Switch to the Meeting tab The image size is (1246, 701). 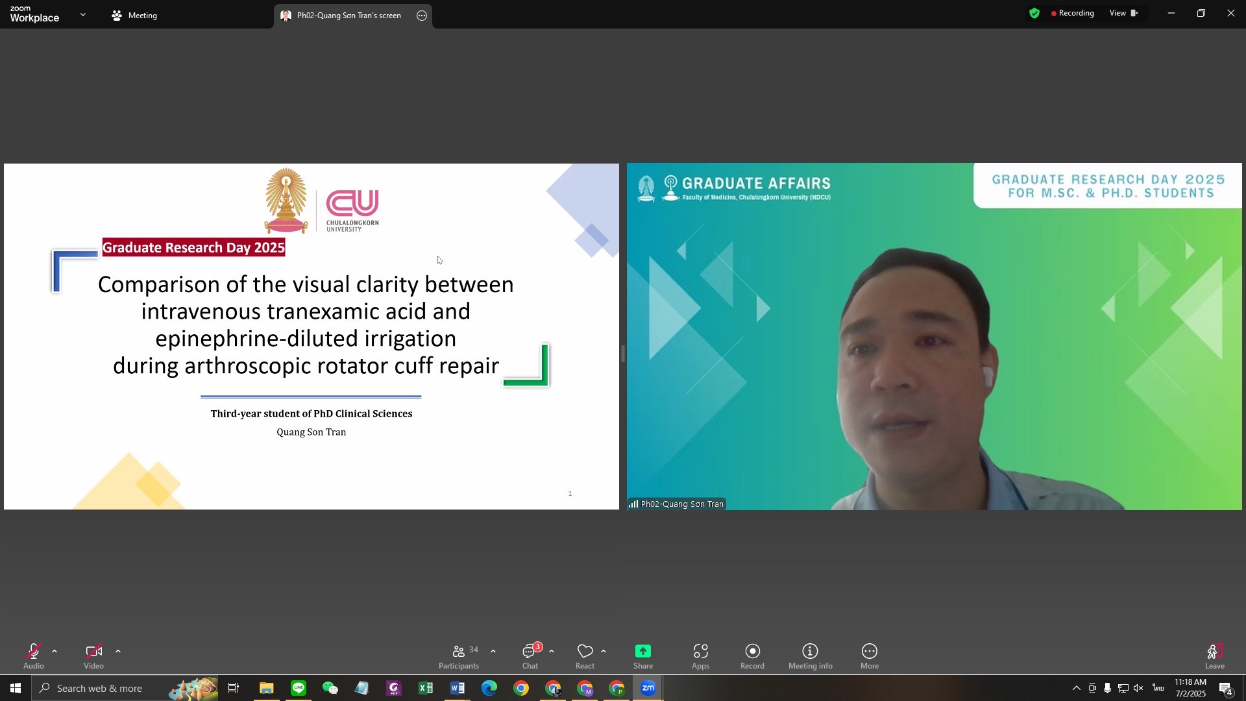click(x=134, y=16)
